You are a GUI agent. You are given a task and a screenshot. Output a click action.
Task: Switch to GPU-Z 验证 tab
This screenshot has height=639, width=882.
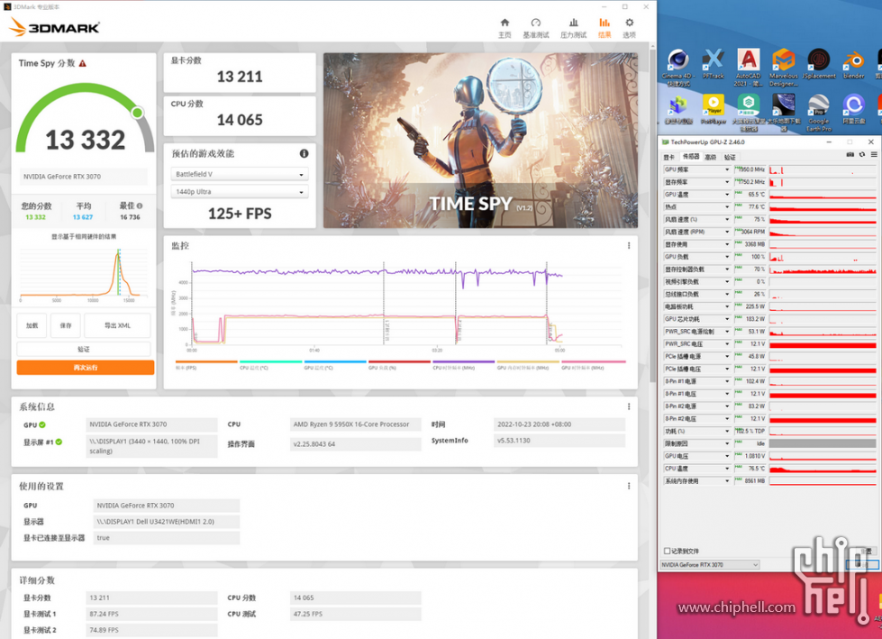pos(730,157)
